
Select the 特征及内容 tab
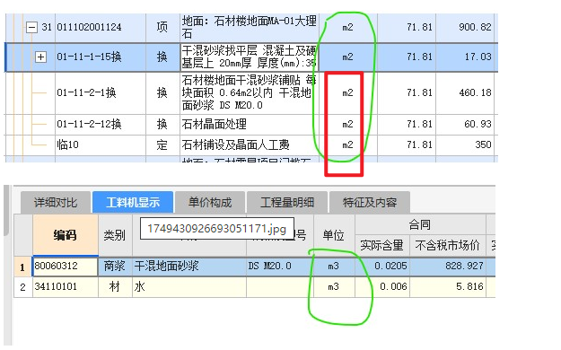pyautogui.click(x=370, y=203)
